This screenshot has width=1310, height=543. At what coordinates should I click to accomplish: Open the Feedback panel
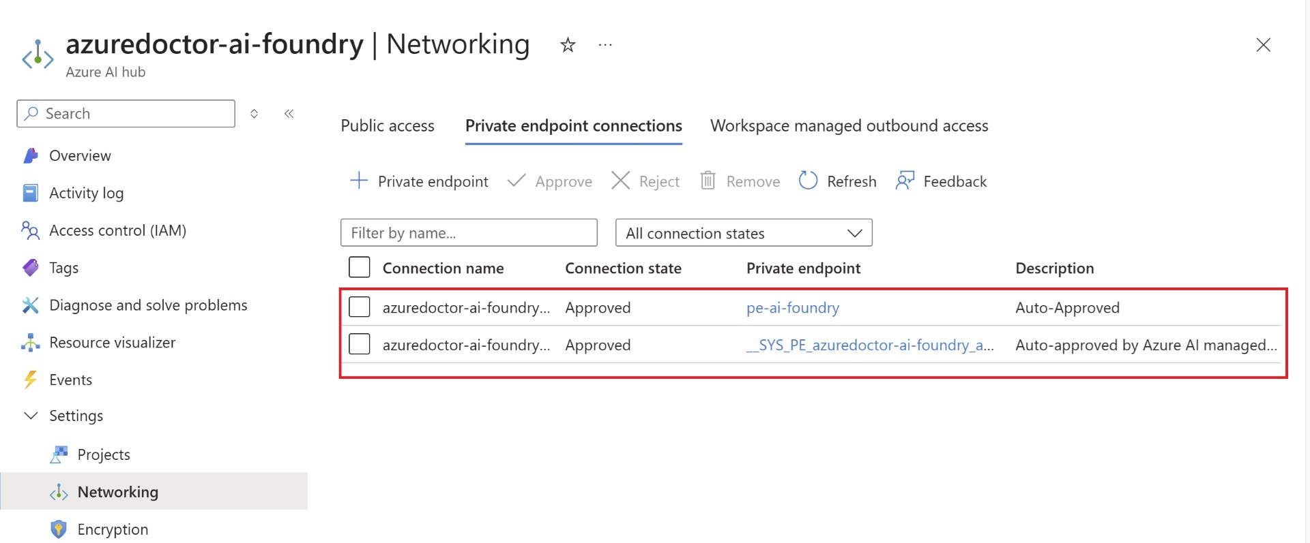pos(942,181)
